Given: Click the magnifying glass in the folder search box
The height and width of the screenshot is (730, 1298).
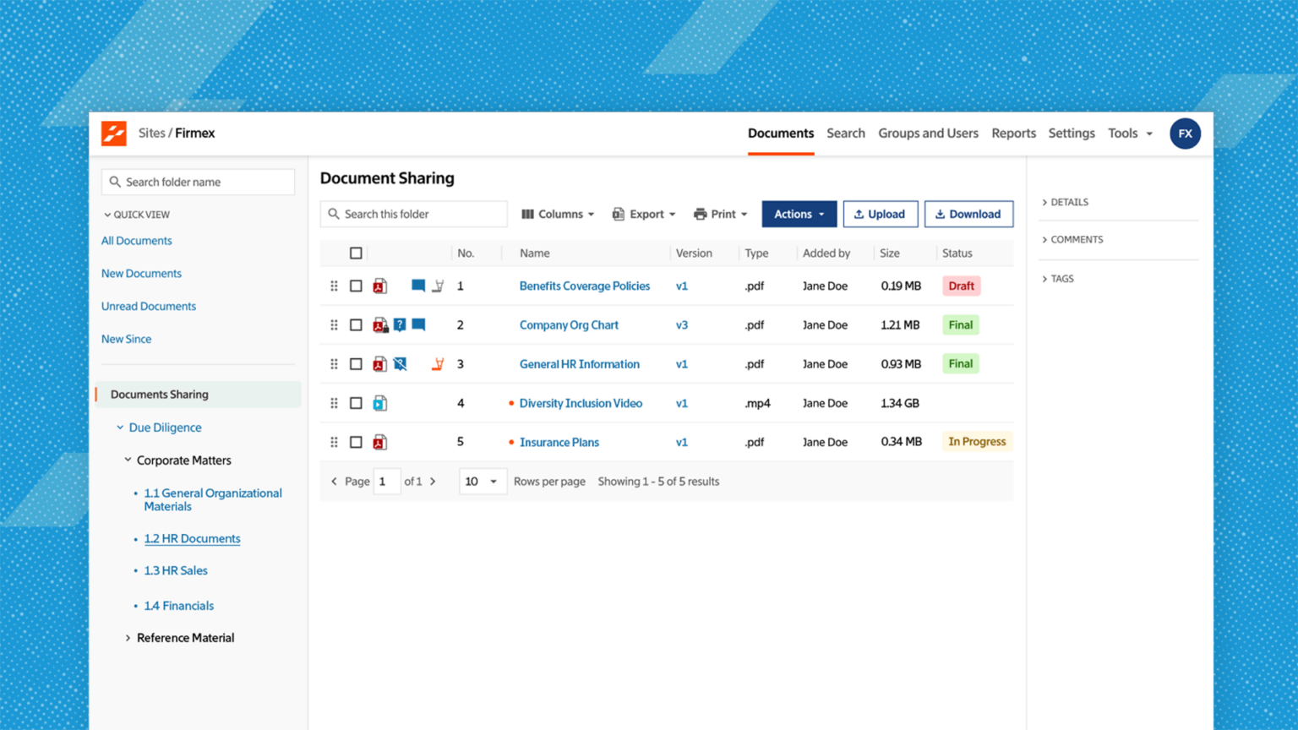Looking at the screenshot, I should coord(115,182).
